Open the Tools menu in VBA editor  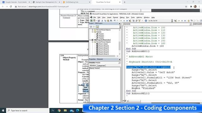point(133,18)
